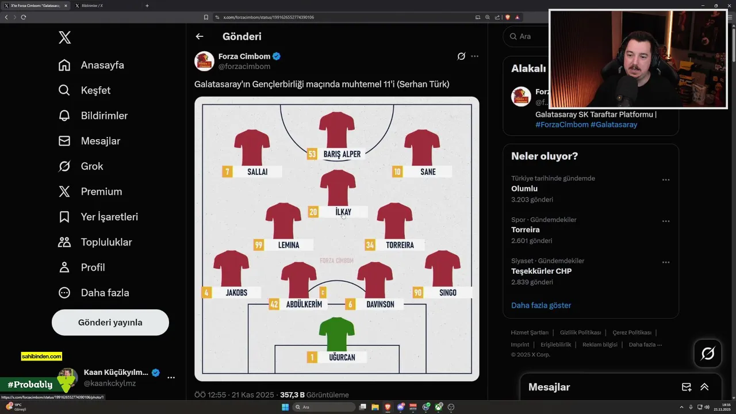736x414 pixels.
Task: Click the taskbar clock showing 19:35
Action: [723, 407]
